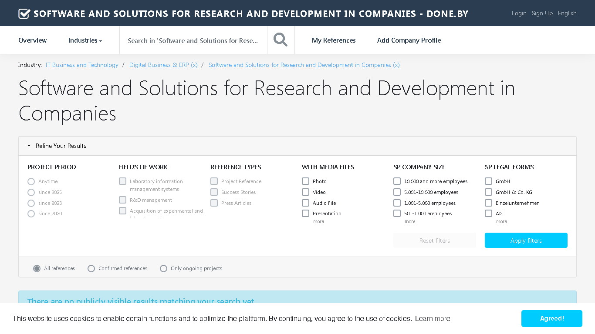The height and width of the screenshot is (334, 595).
Task: Open Digital Business & ERP breadcrumb
Action: pos(163,65)
